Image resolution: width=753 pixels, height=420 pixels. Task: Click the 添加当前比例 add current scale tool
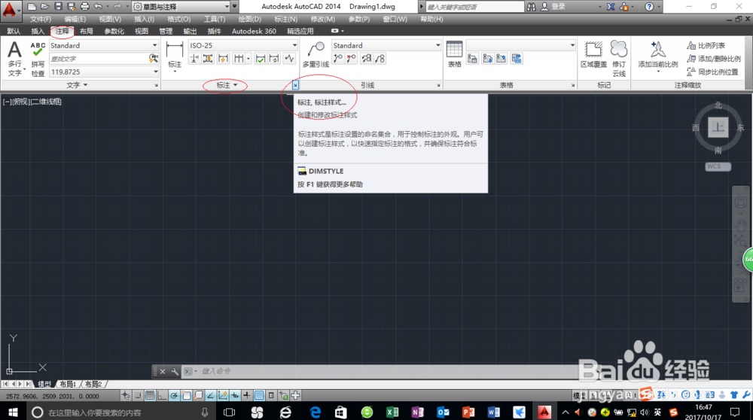tap(658, 56)
